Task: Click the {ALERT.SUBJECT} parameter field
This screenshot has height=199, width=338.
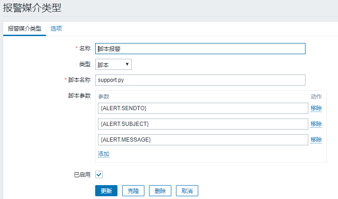Action: click(x=203, y=124)
